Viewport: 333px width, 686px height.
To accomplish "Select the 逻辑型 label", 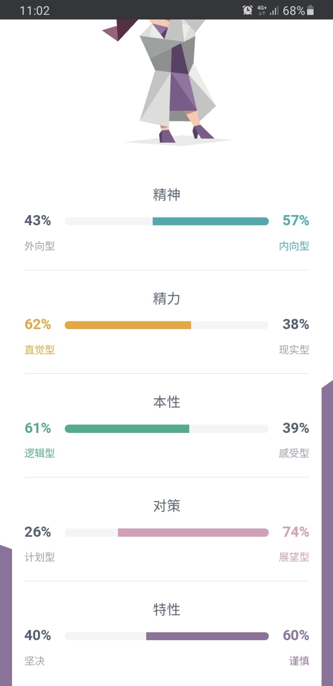I will tap(39, 453).
